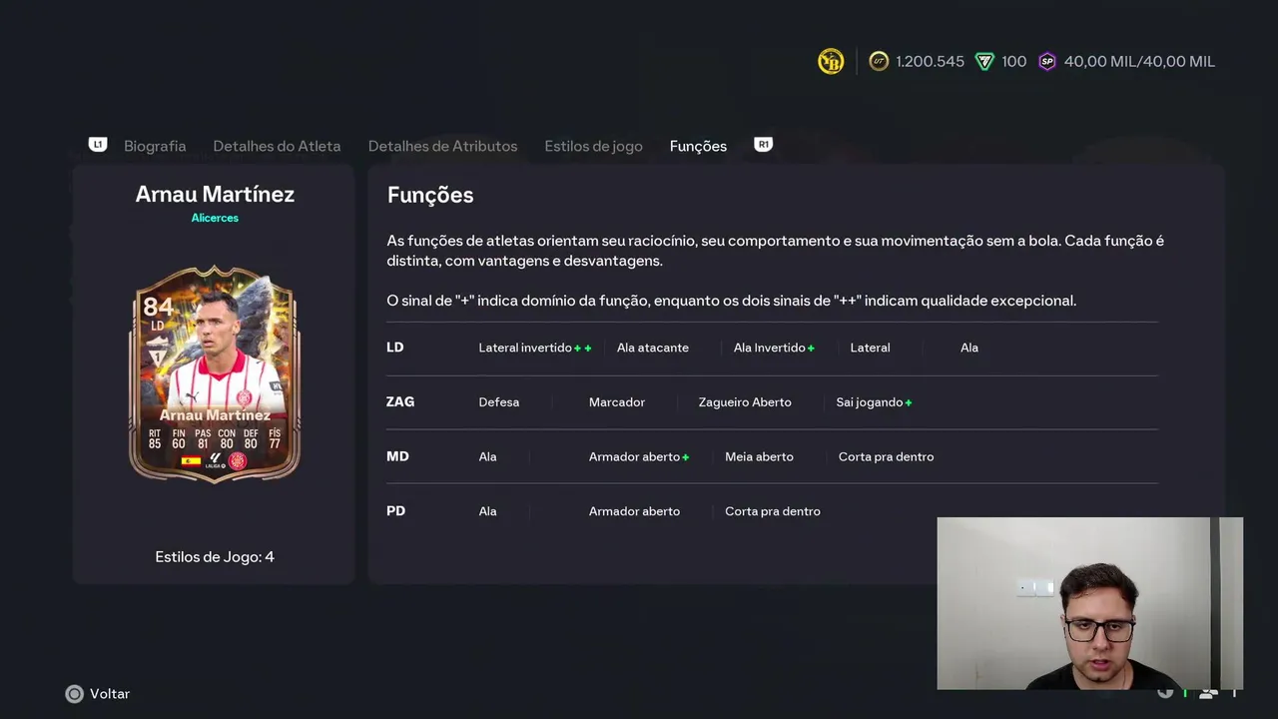Pick Corta pra dentro role for PD
1278x719 pixels.
point(772,511)
